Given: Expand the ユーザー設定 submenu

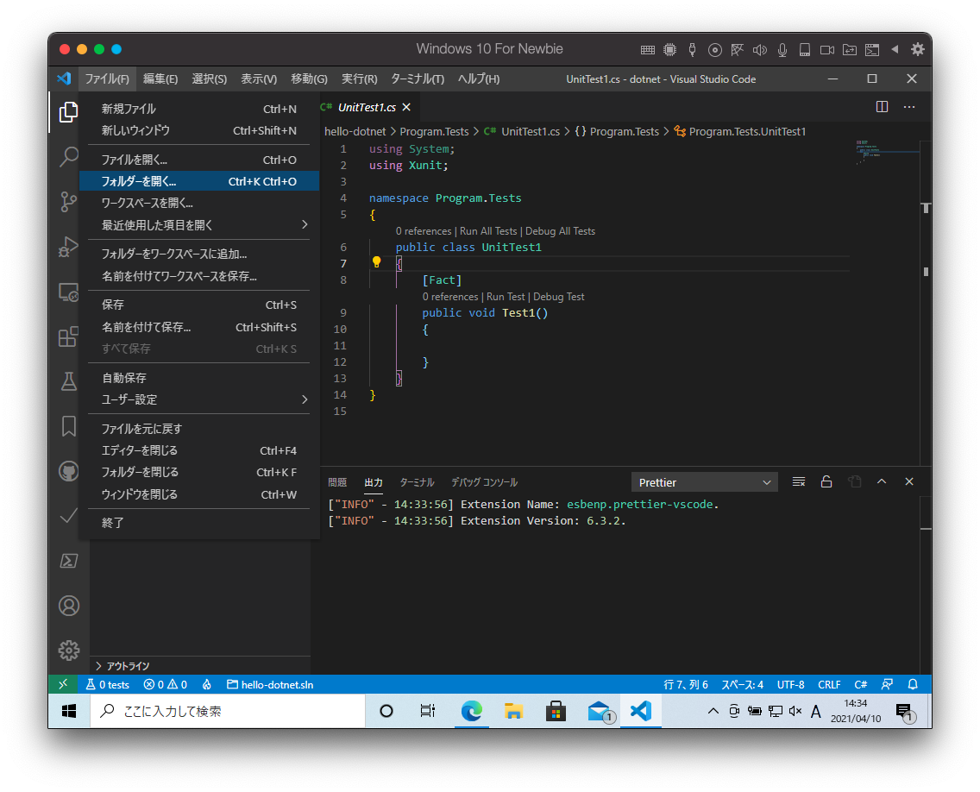Looking at the screenshot, I should tap(199, 399).
